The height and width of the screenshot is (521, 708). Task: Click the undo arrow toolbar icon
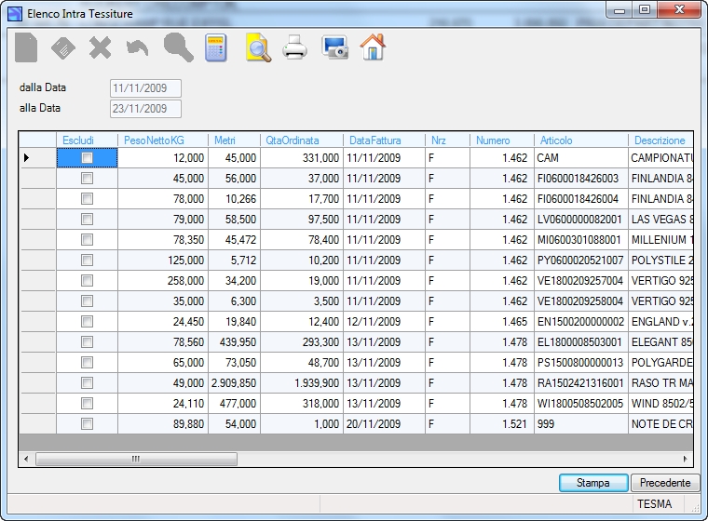(x=137, y=47)
